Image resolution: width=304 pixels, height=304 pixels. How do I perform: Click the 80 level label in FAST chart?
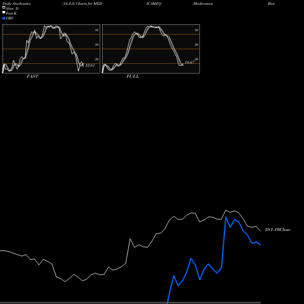[97, 30]
